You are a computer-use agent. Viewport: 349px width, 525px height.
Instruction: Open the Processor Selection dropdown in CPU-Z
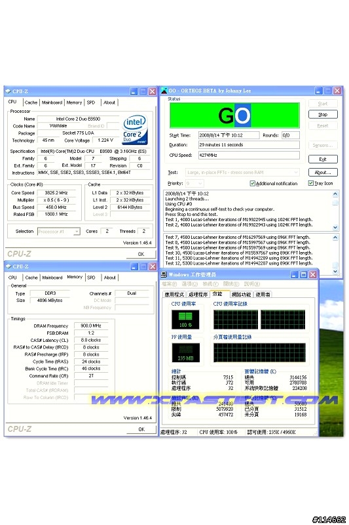click(59, 232)
